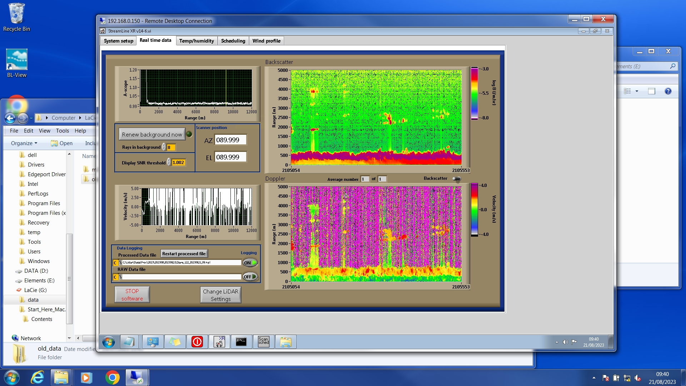Toggle RAW data logging OFF switch
Screen dimensions: 686x386
(250, 277)
